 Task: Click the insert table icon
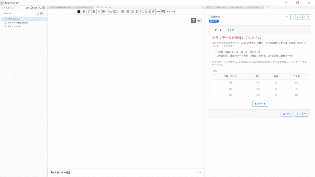pos(163,12)
